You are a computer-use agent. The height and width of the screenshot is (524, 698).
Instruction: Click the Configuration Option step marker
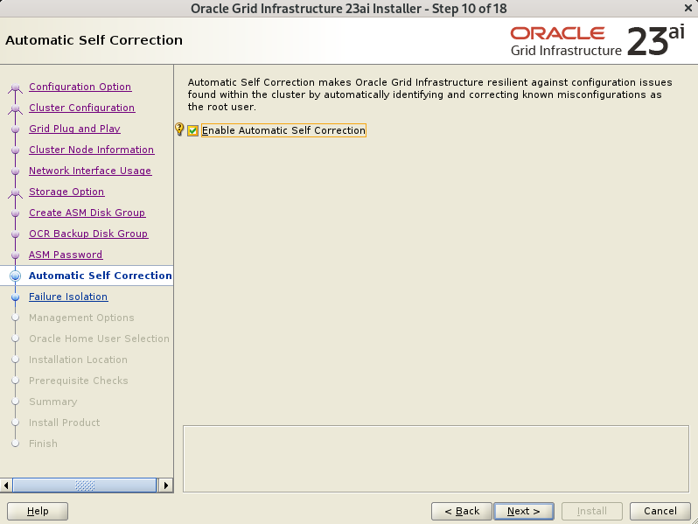click(15, 87)
